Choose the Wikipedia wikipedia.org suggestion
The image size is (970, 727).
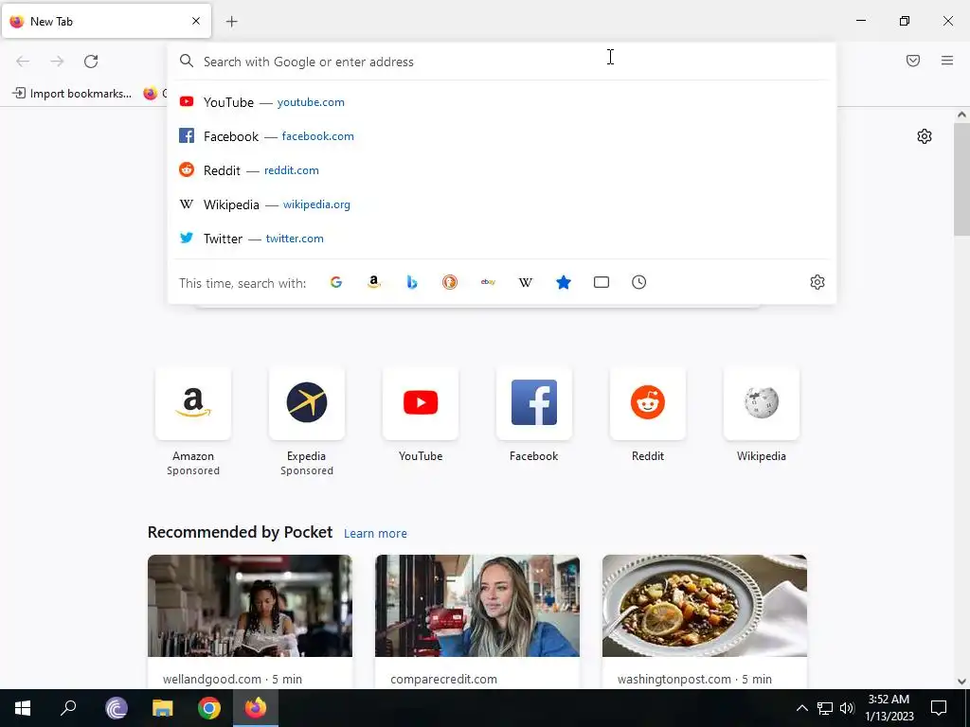click(x=501, y=204)
